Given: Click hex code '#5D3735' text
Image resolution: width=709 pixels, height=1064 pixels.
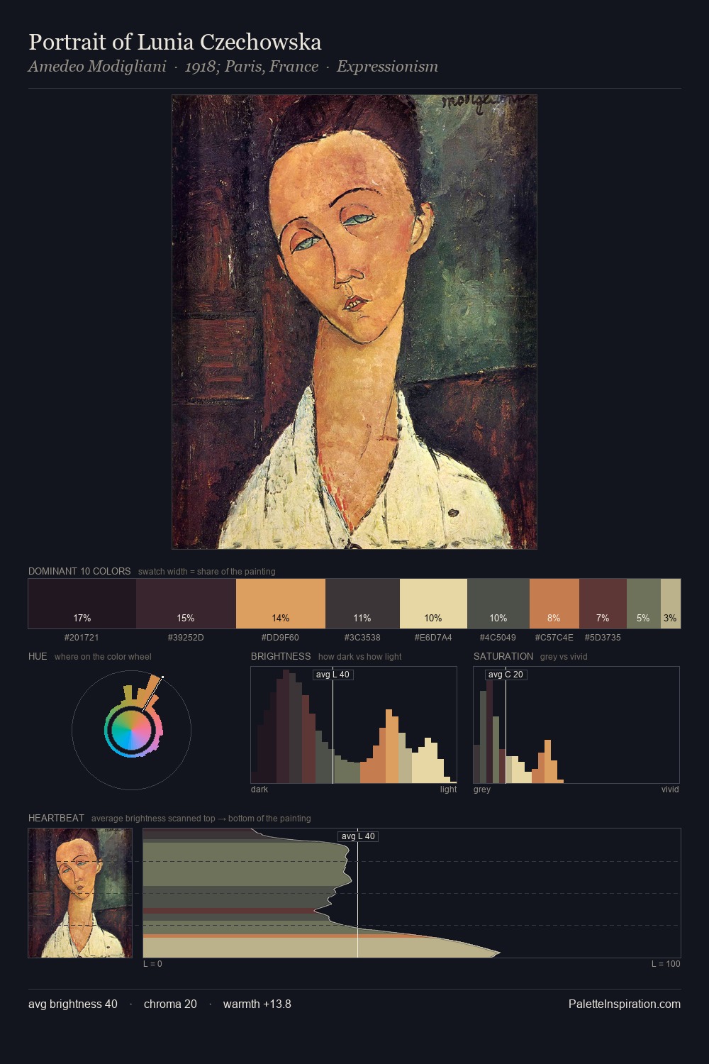Looking at the screenshot, I should point(603,638).
